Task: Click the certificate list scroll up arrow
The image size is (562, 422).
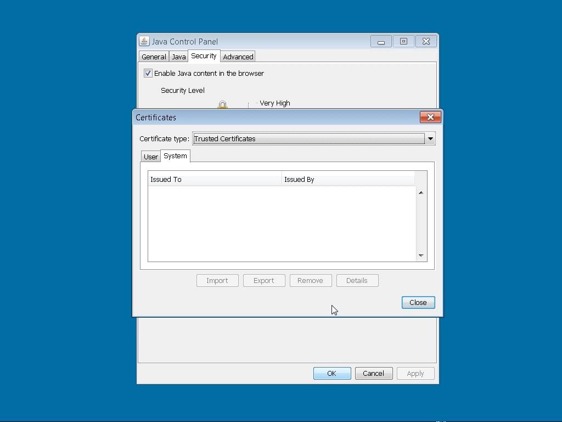Action: pyautogui.click(x=421, y=193)
